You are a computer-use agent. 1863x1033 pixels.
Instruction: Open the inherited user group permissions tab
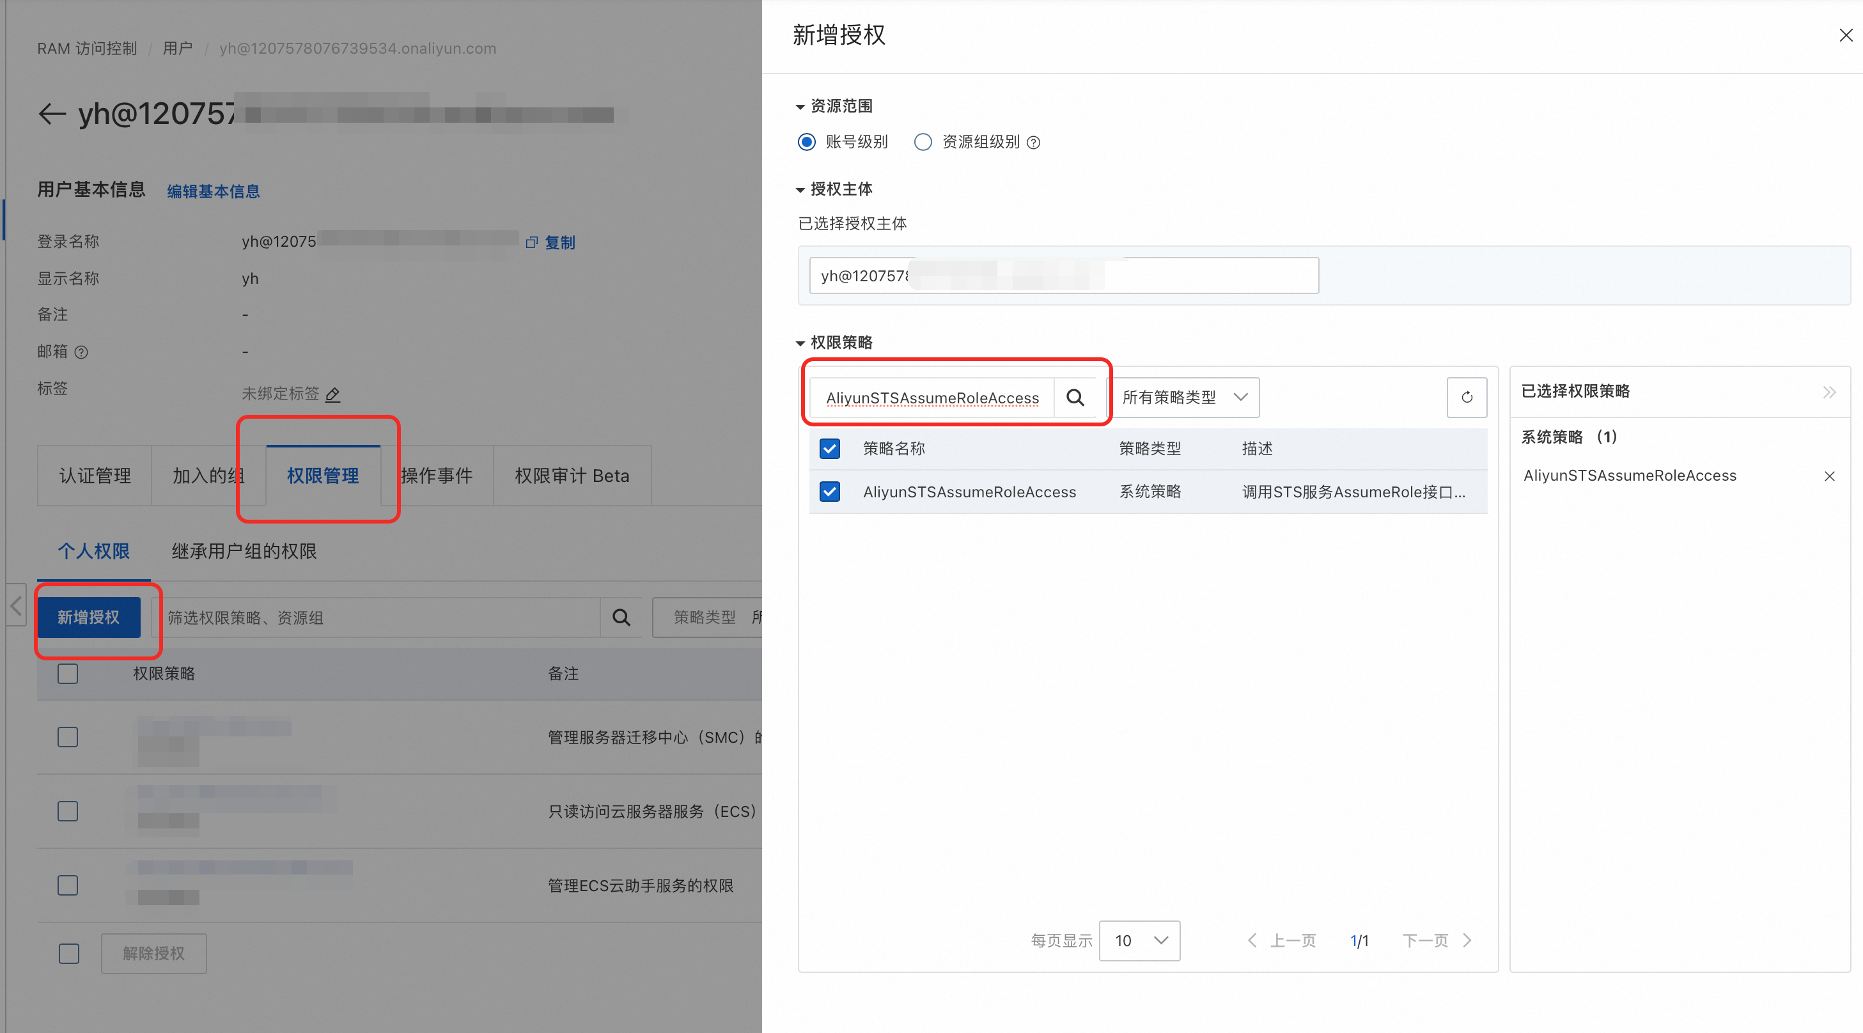244,551
